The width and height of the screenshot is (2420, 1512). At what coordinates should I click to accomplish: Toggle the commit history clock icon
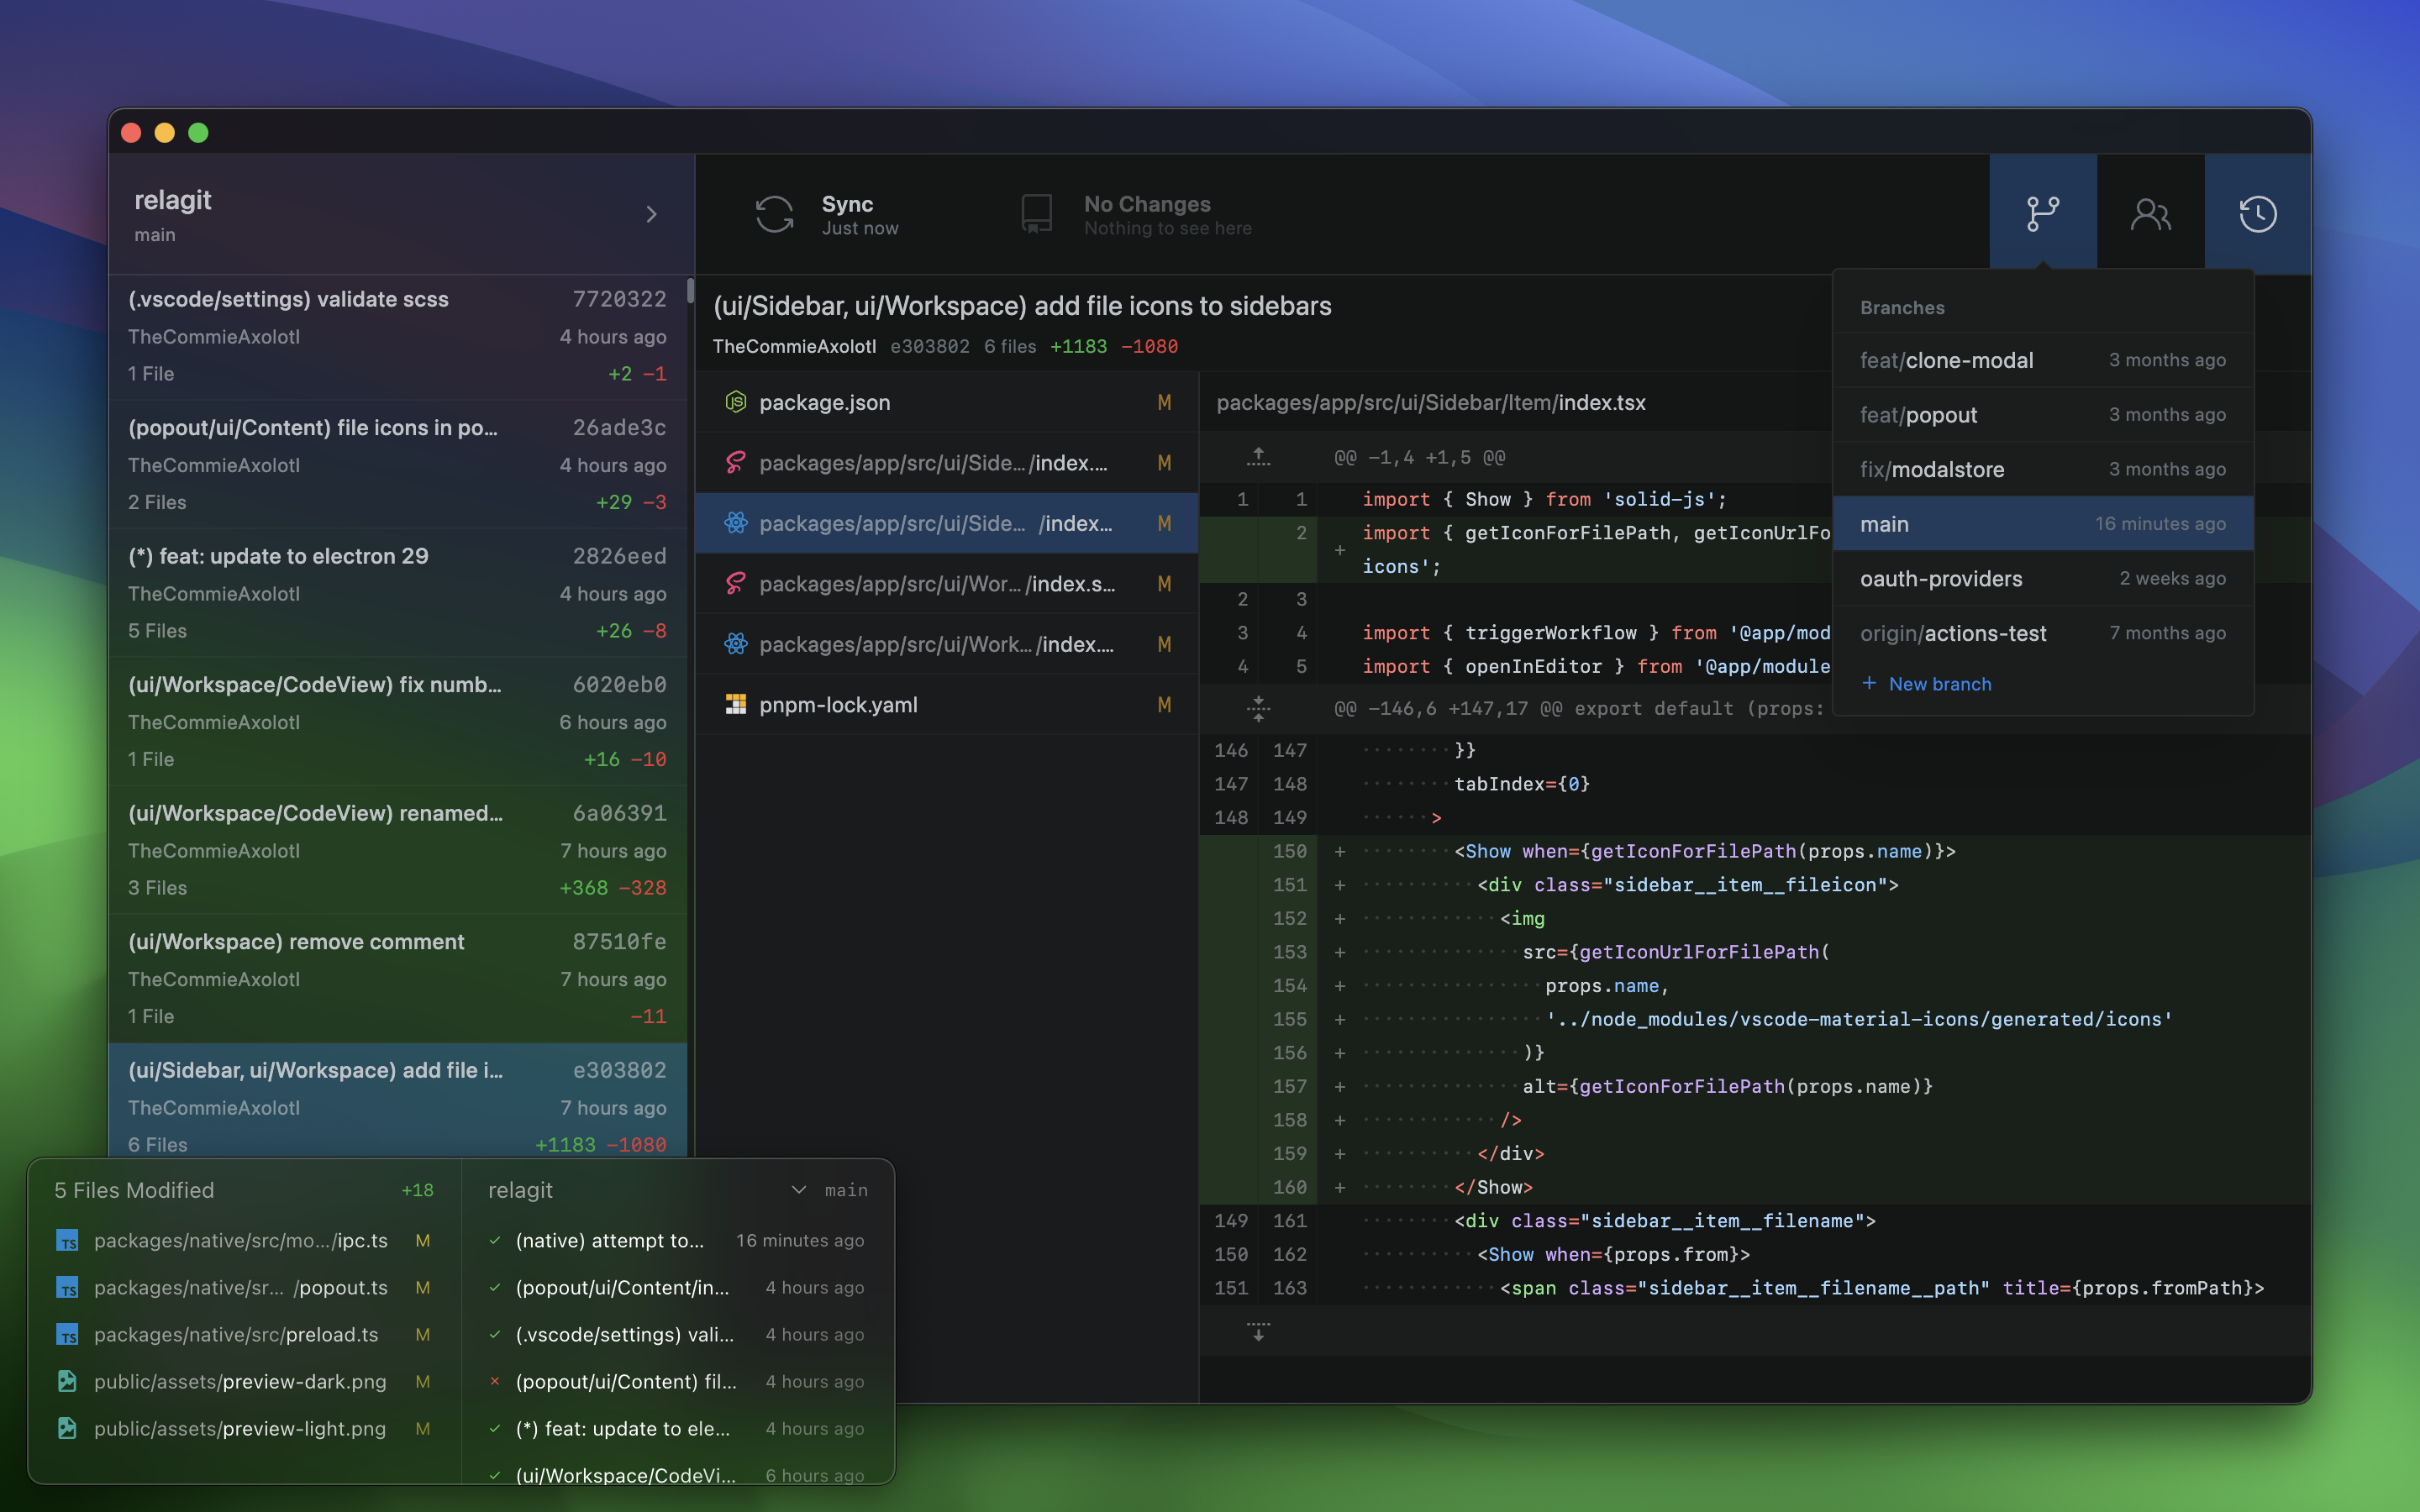2257,213
